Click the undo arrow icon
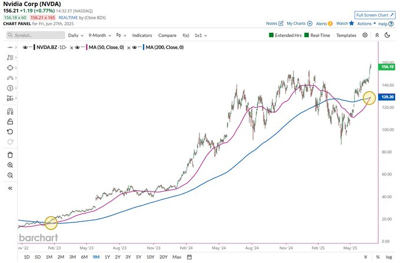The height and width of the screenshot is (263, 400). 10,132
